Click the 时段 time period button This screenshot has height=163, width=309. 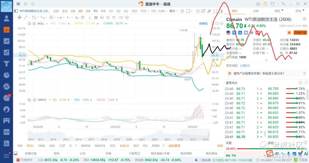(x=220, y=146)
